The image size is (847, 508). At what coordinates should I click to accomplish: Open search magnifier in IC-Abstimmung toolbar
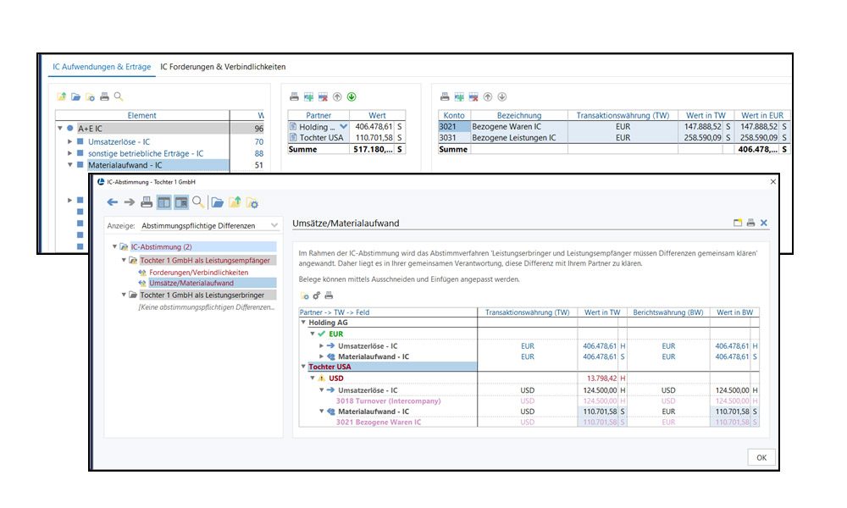pos(198,202)
